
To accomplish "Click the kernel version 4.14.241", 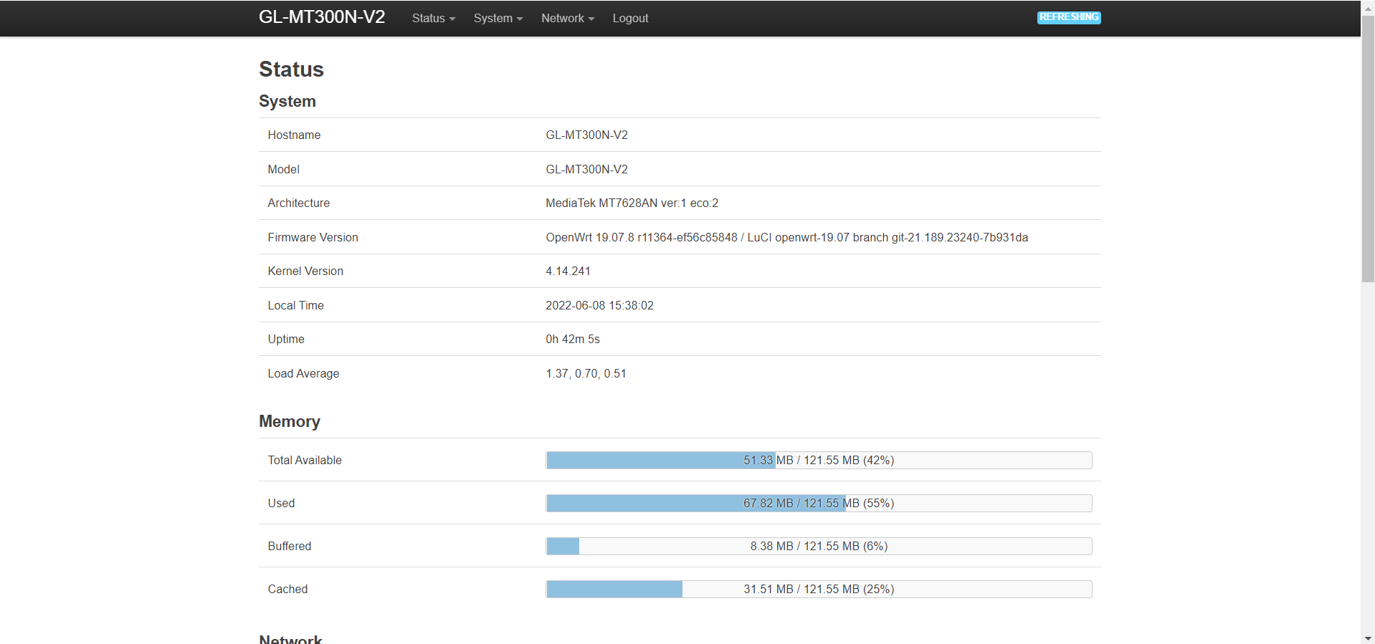I will pyautogui.click(x=568, y=271).
